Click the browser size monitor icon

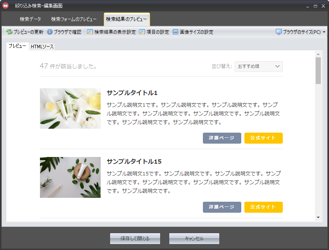(279, 32)
